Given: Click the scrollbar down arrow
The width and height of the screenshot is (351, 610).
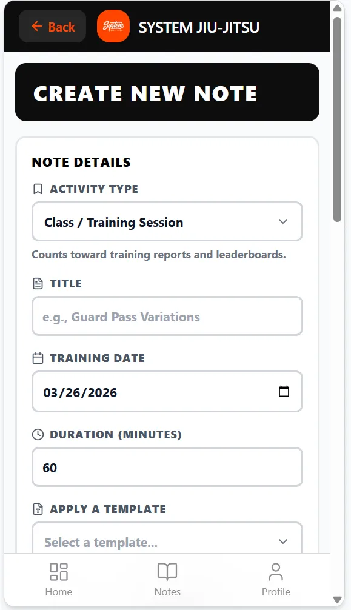Looking at the screenshot, I should pyautogui.click(x=338, y=600).
